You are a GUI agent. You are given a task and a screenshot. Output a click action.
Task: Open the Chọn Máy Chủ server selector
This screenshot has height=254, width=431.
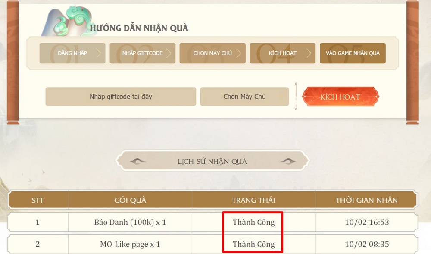point(244,96)
